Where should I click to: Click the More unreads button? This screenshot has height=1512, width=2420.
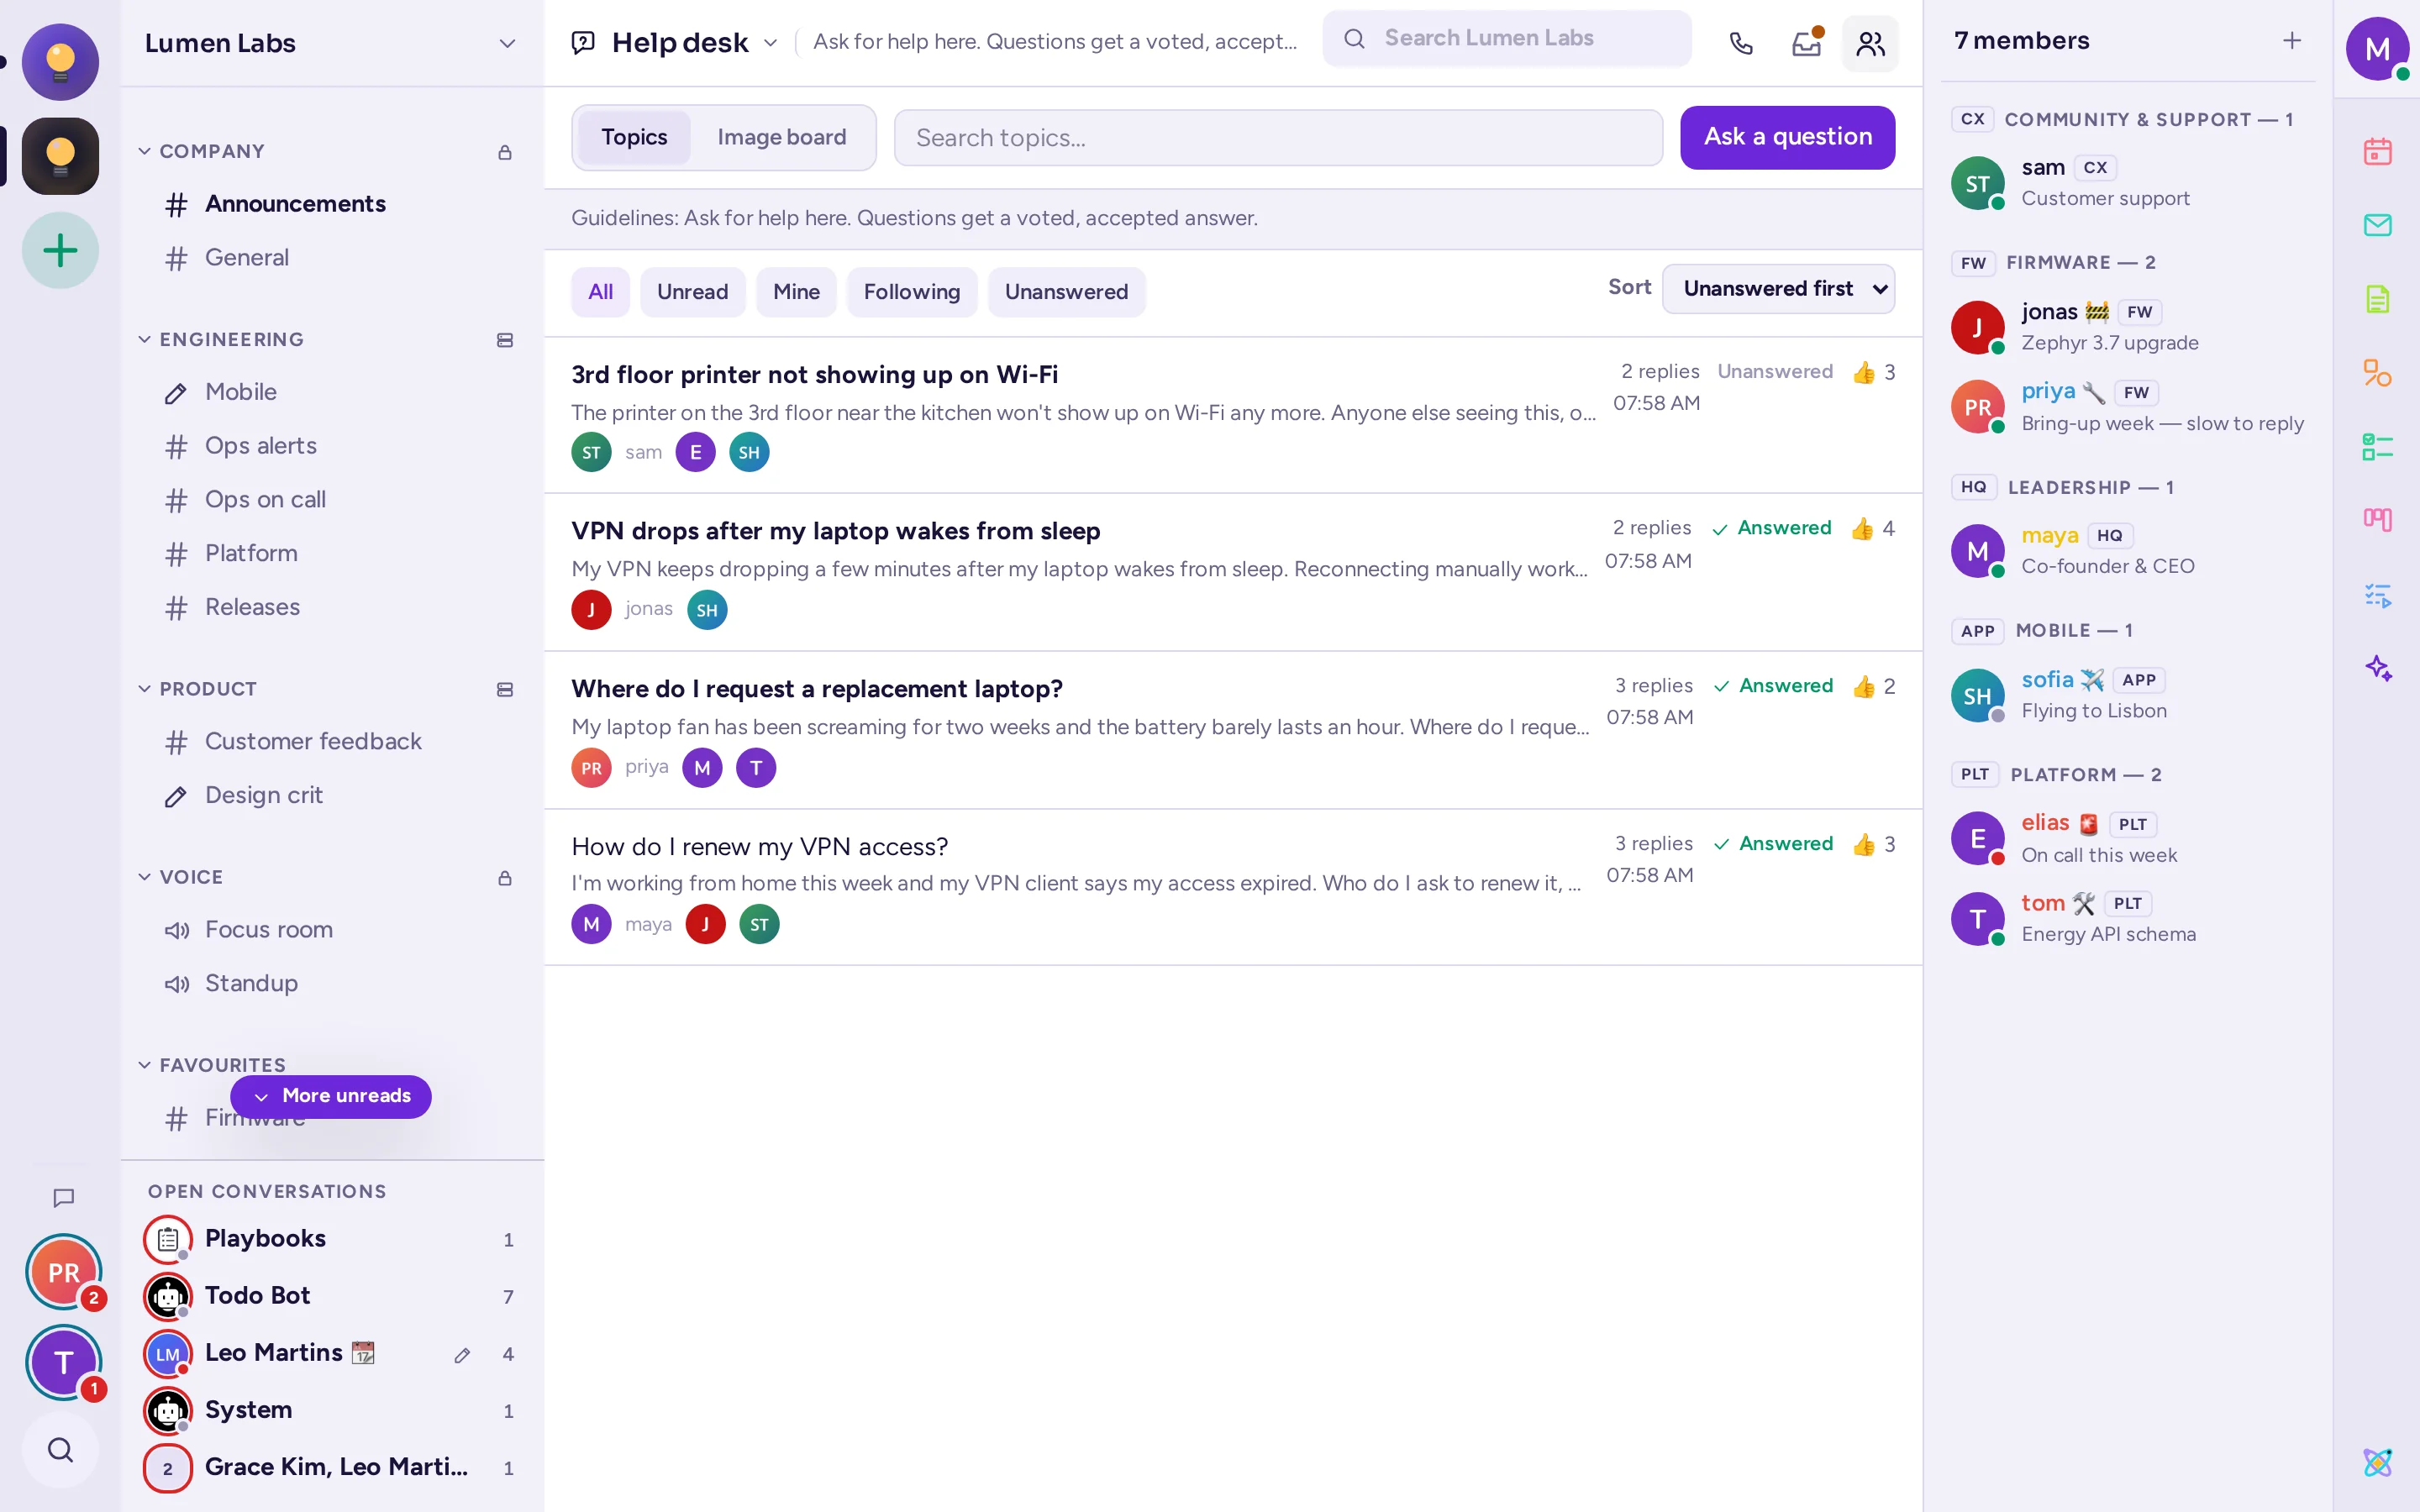[331, 1096]
